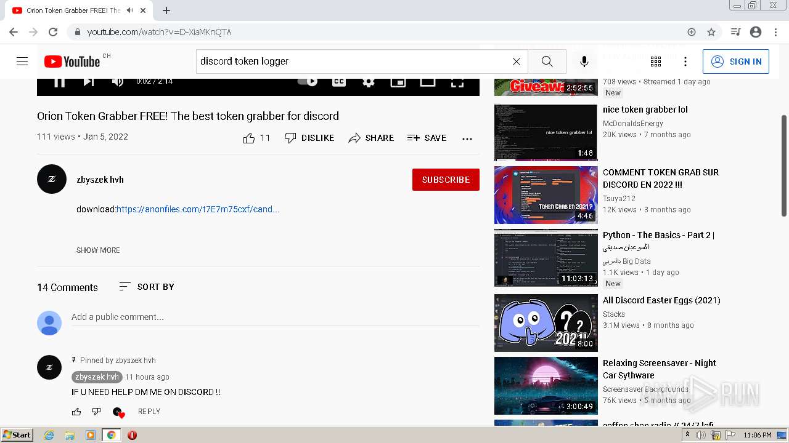Open pinned comment author zbyszek hvh badge
This screenshot has width=789, height=443.
[97, 377]
